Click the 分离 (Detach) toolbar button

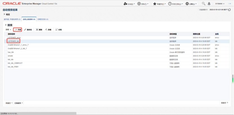pyautogui.click(x=59, y=30)
